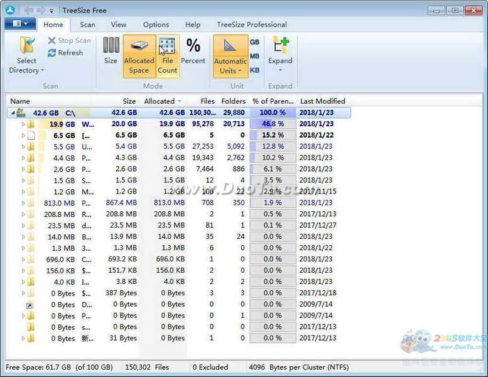
Task: Click 4096 Bytes per Cluster status text
Action: coord(299,367)
